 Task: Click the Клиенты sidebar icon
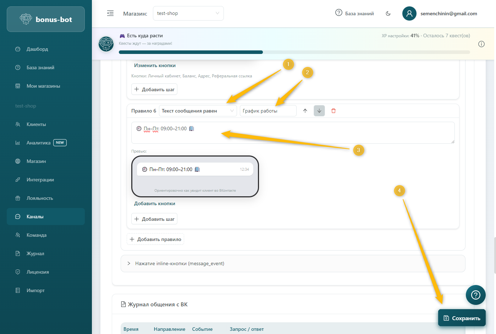[18, 124]
